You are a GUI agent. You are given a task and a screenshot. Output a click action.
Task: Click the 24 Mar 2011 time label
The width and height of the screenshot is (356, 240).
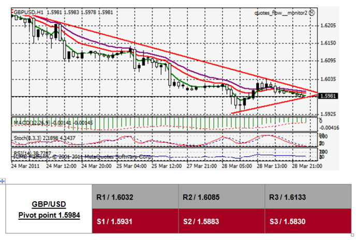click(x=25, y=166)
